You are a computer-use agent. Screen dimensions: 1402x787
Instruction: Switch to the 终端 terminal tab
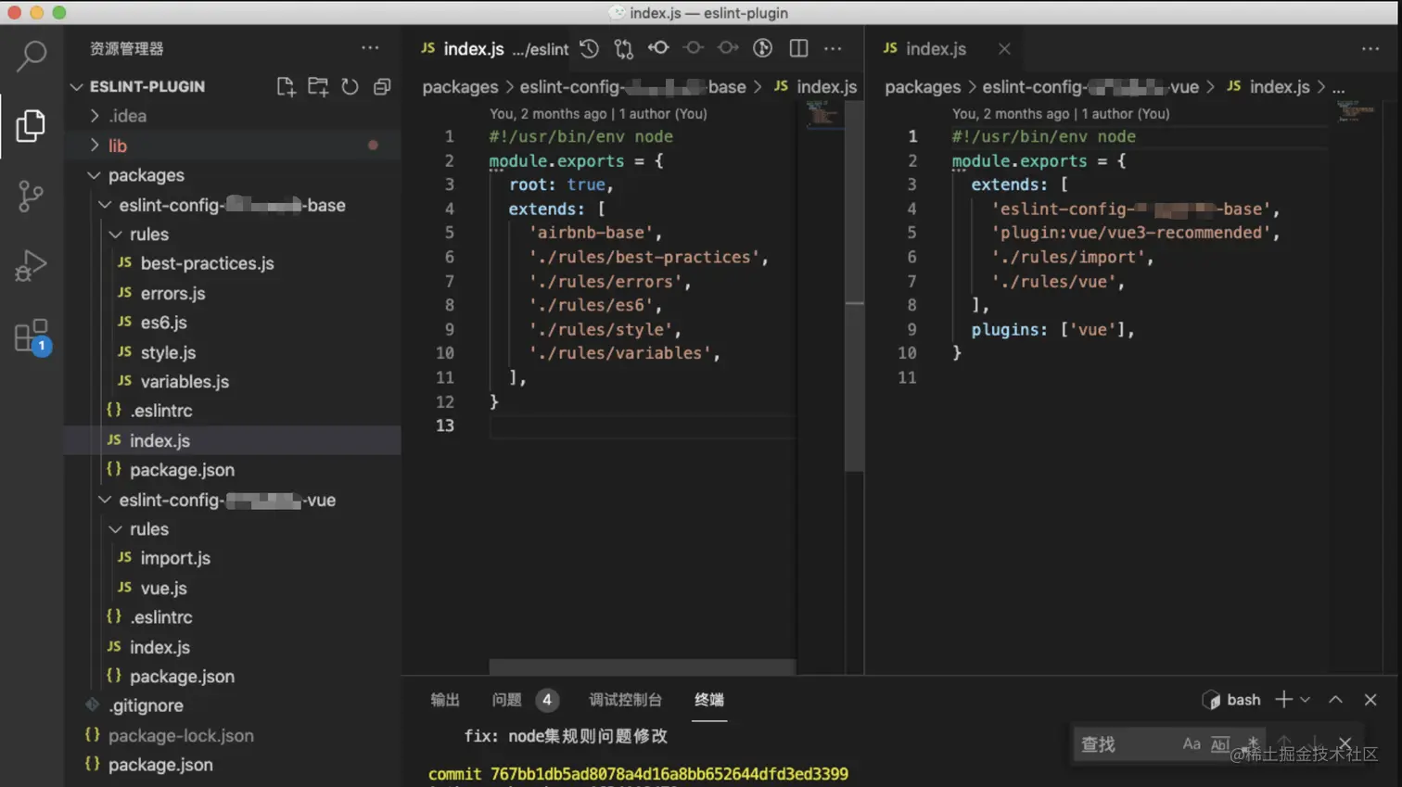click(709, 700)
